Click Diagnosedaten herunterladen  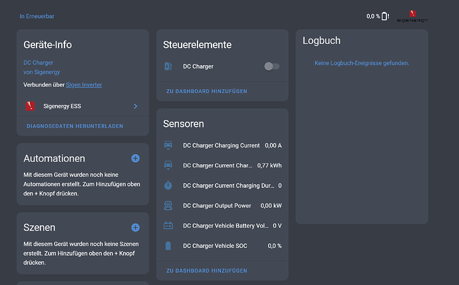click(x=75, y=126)
